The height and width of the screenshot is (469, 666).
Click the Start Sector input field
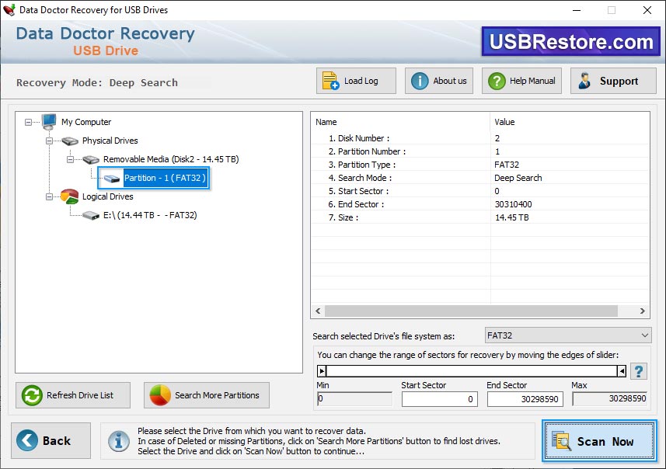click(x=440, y=399)
